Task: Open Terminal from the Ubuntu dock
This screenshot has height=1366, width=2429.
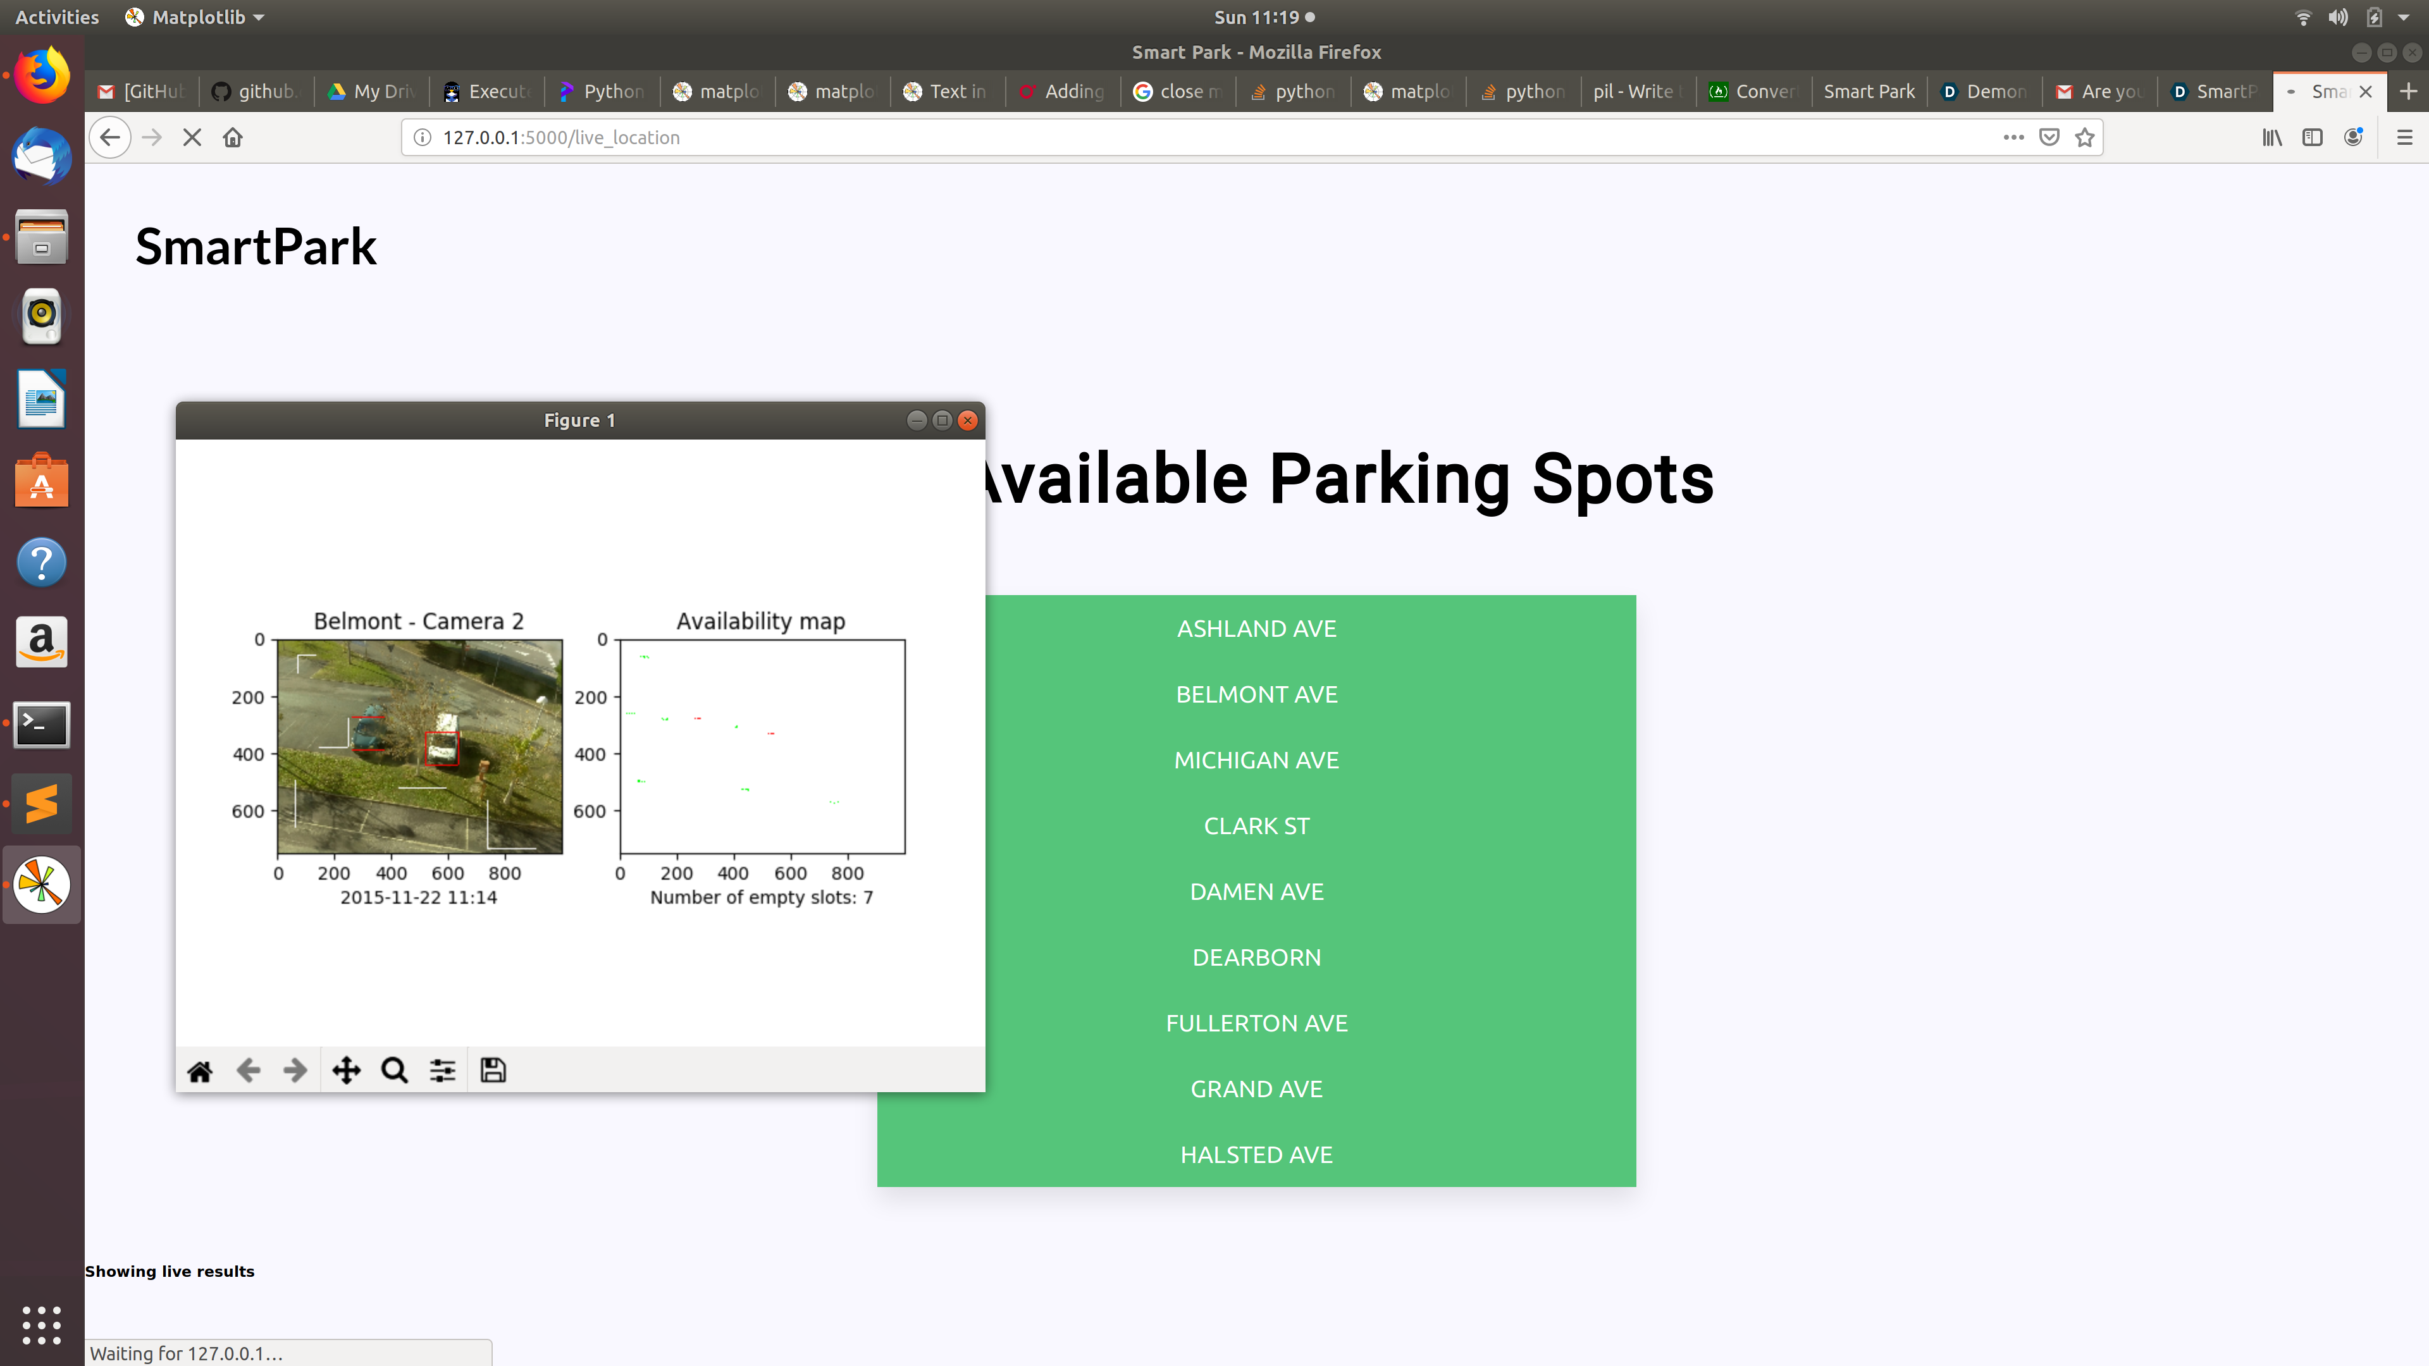Action: (42, 724)
